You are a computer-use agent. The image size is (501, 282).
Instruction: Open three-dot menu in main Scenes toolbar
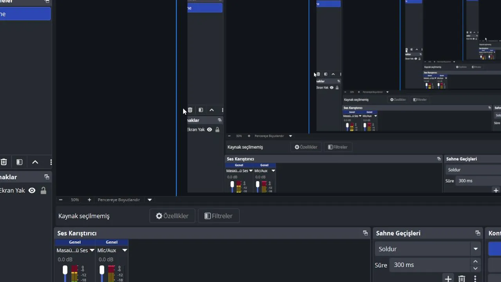point(51,162)
